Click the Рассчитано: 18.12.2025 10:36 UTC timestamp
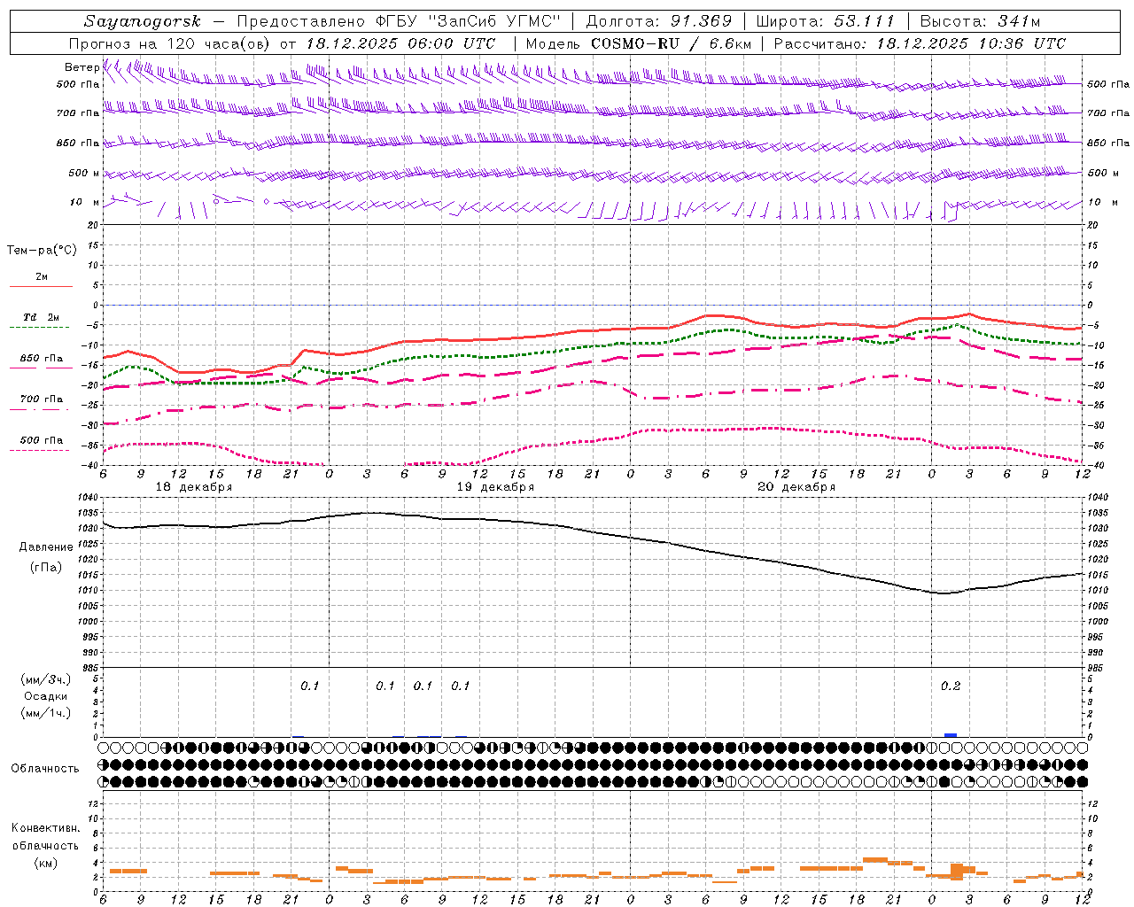Screen dimensions: 1134x907 coord(920,43)
